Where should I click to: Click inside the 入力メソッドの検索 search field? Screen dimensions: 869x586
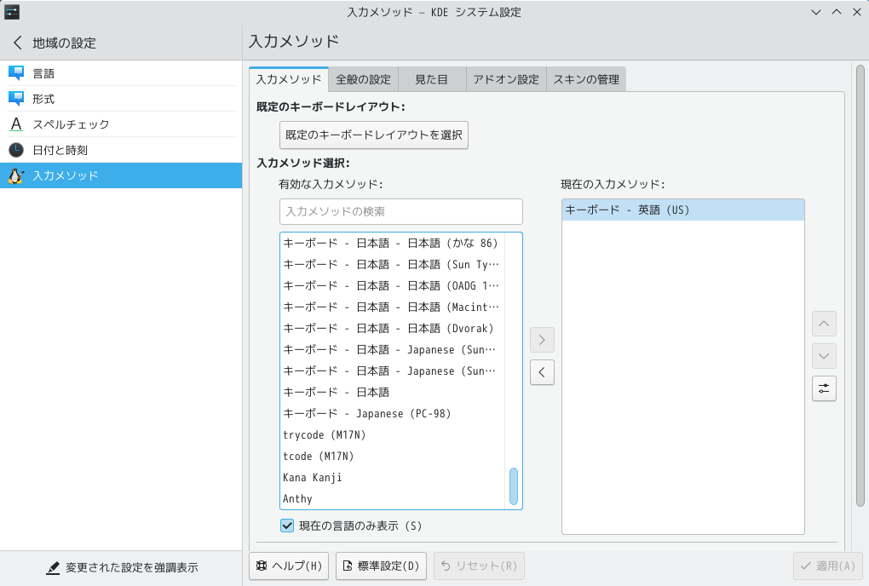400,211
